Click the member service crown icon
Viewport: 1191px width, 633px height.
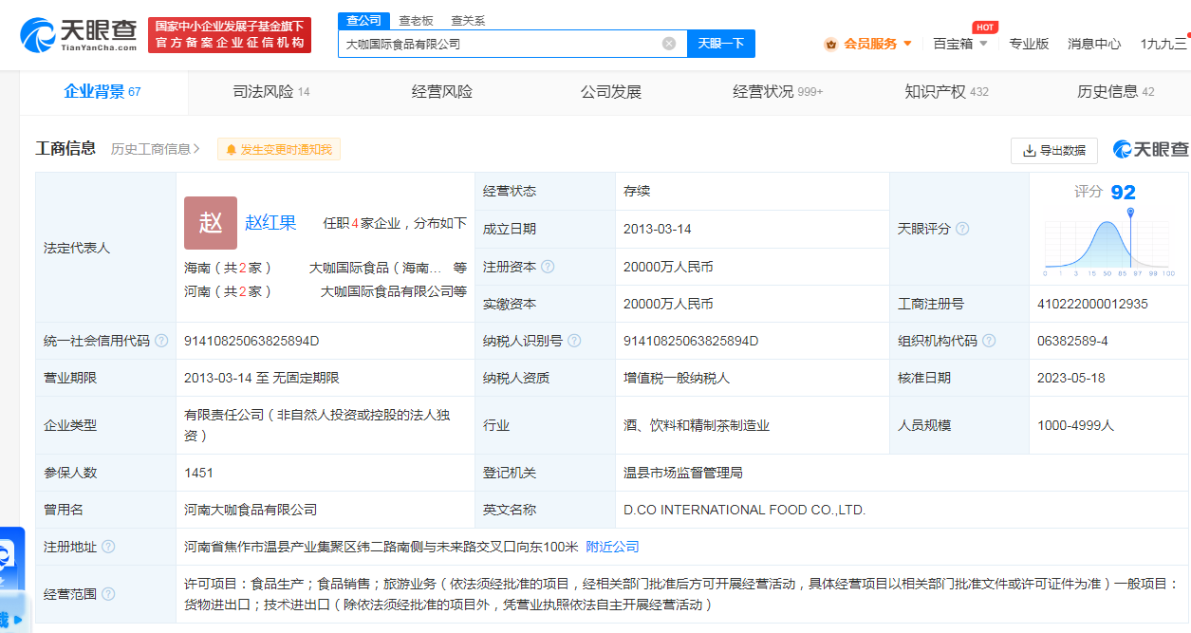pyautogui.click(x=831, y=44)
